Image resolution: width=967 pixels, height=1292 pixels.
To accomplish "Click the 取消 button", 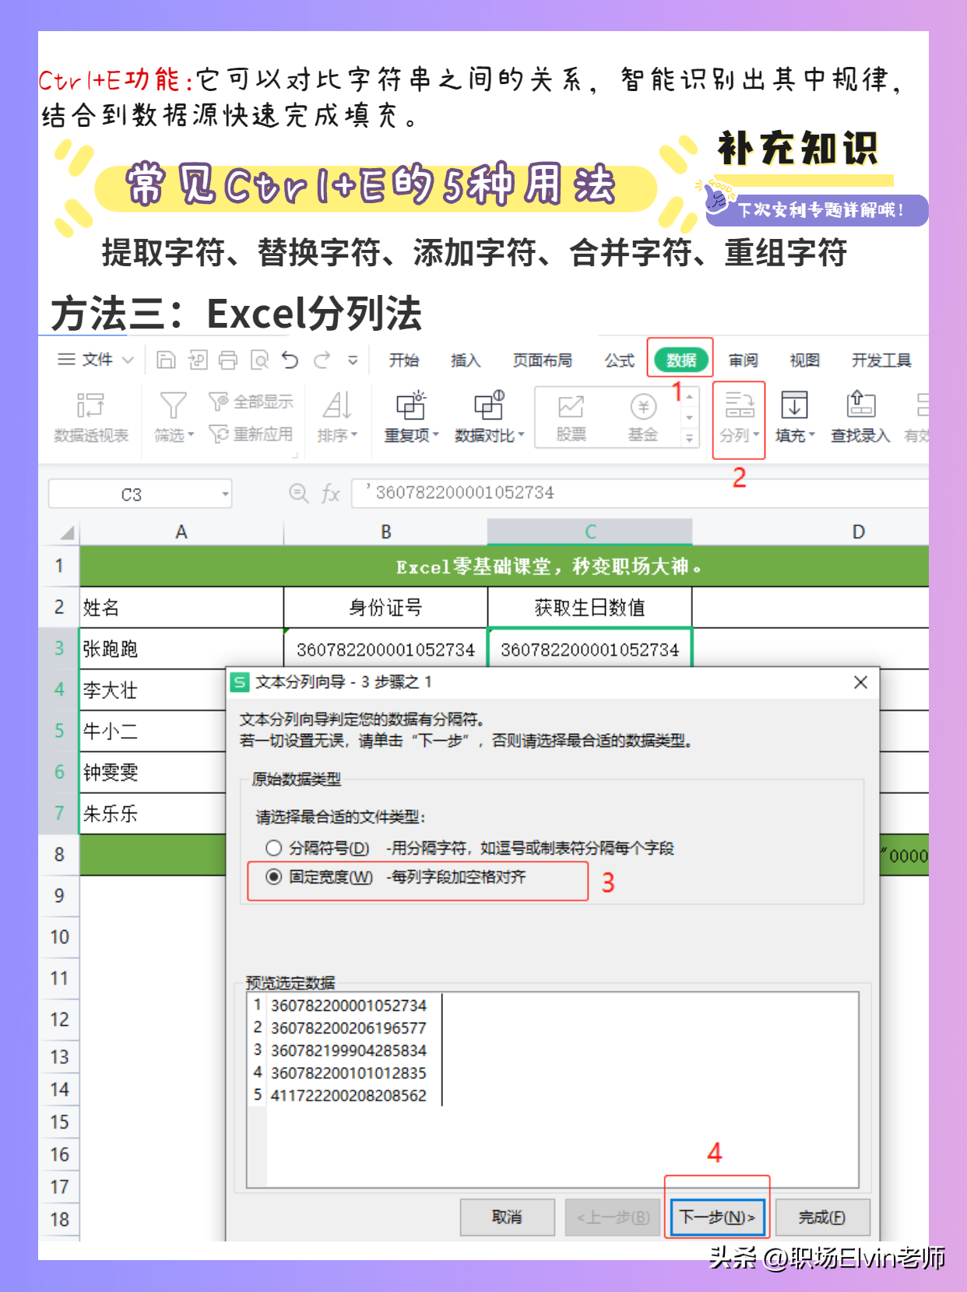I will coord(508,1217).
